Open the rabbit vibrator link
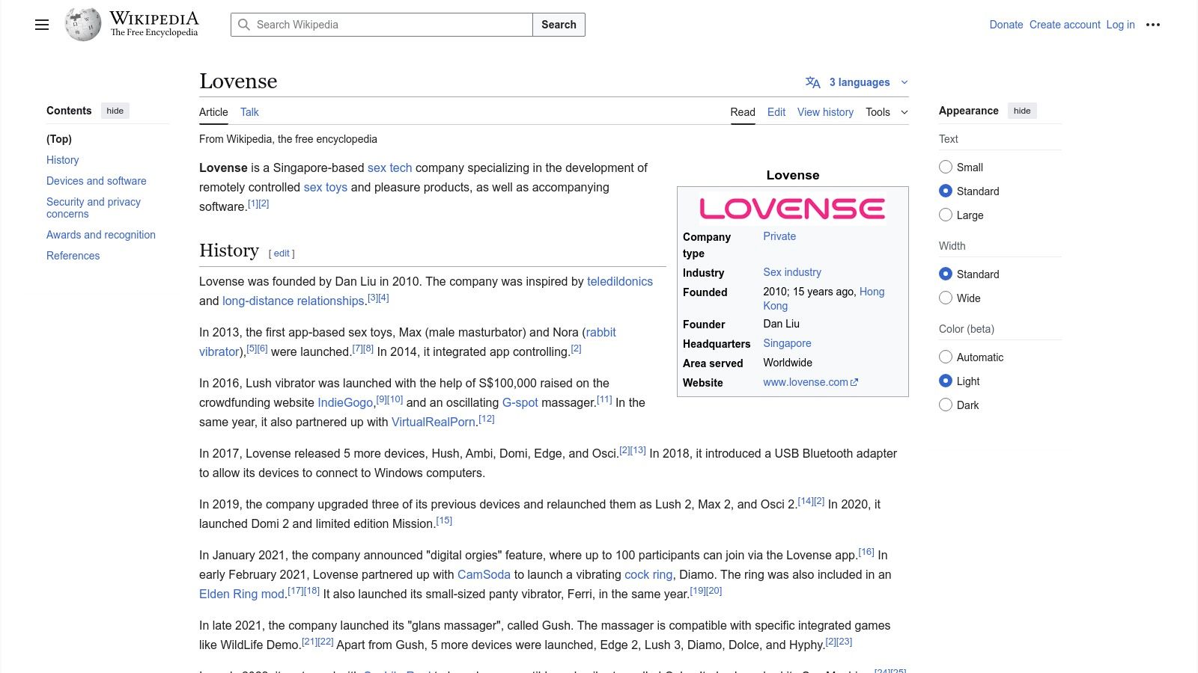Viewport: 1198px width, 673px height. [600, 332]
